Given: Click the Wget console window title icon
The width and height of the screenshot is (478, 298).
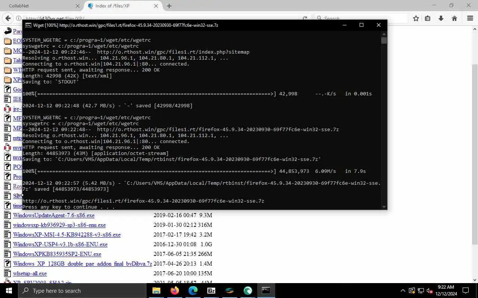Looking at the screenshot, I should [28, 25].
